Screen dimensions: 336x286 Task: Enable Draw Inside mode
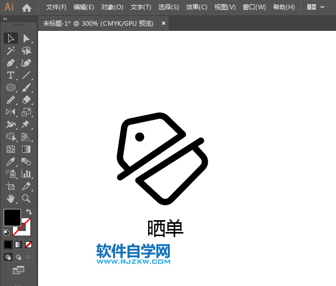(28, 257)
